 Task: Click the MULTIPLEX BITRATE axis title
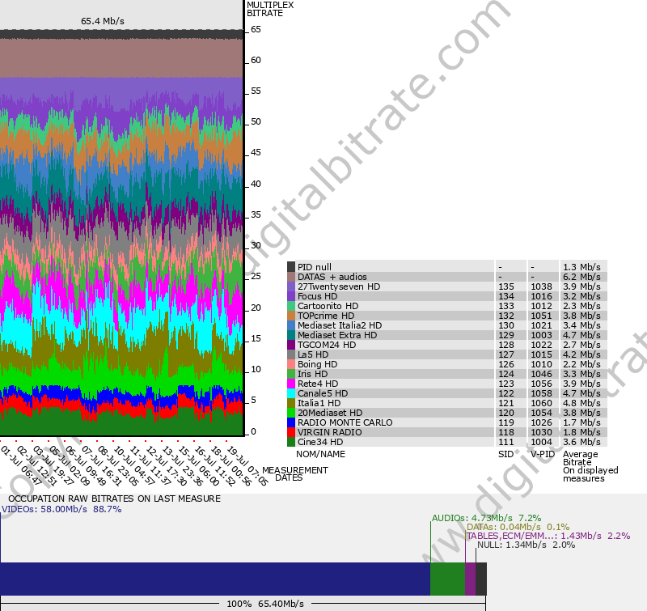pos(270,9)
